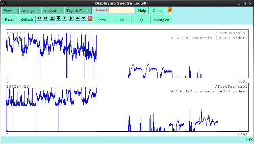Shift spectra left with left arrow icon
Screen dimensions: 254x144
[65, 18]
